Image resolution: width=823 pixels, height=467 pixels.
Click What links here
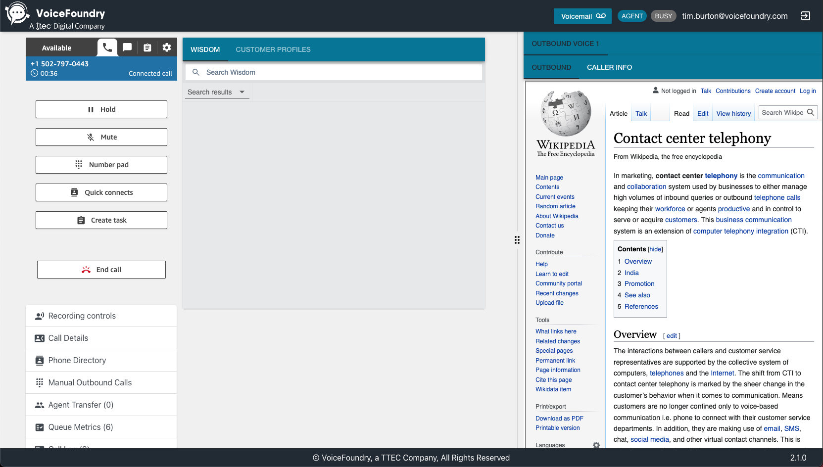tap(556, 331)
